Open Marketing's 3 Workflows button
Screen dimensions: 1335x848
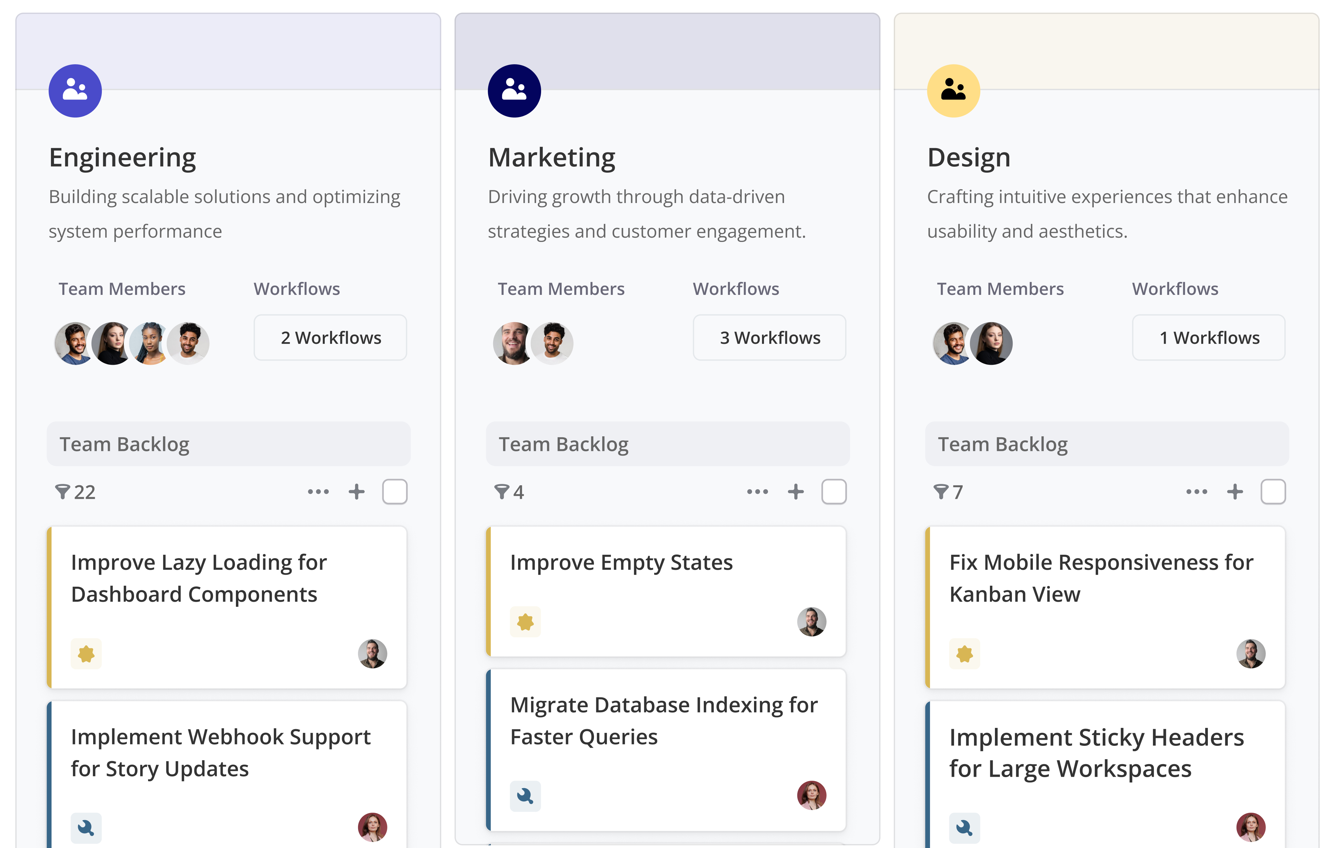[x=770, y=338]
